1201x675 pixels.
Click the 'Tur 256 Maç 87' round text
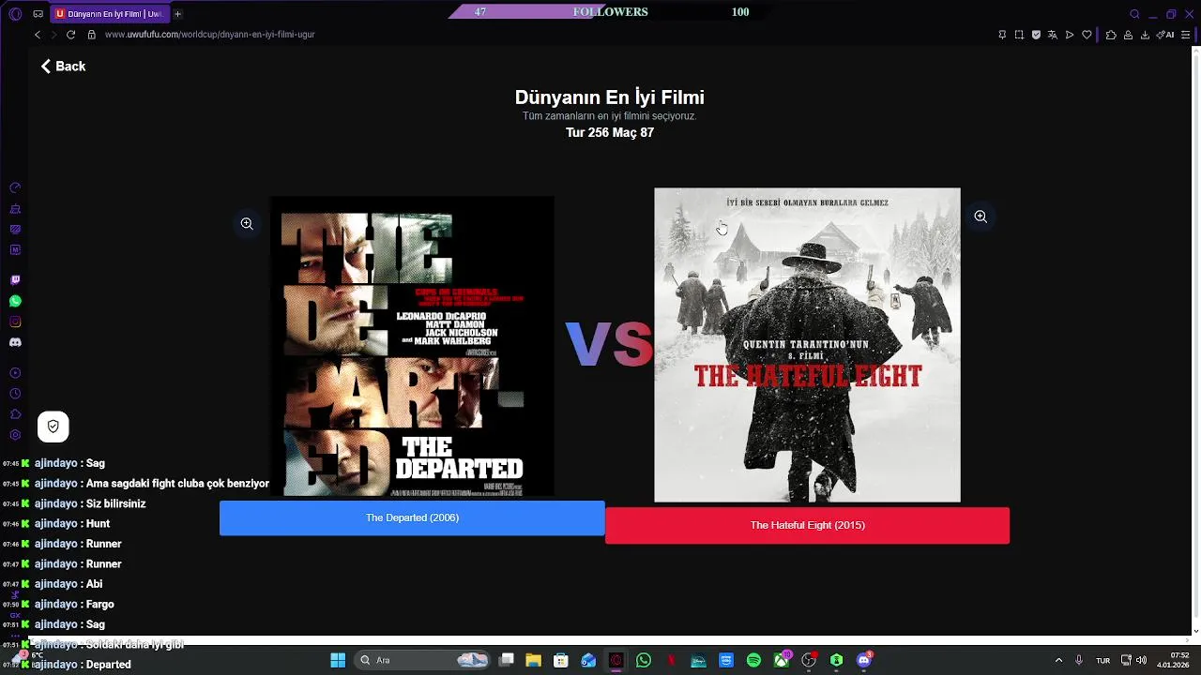(x=610, y=133)
